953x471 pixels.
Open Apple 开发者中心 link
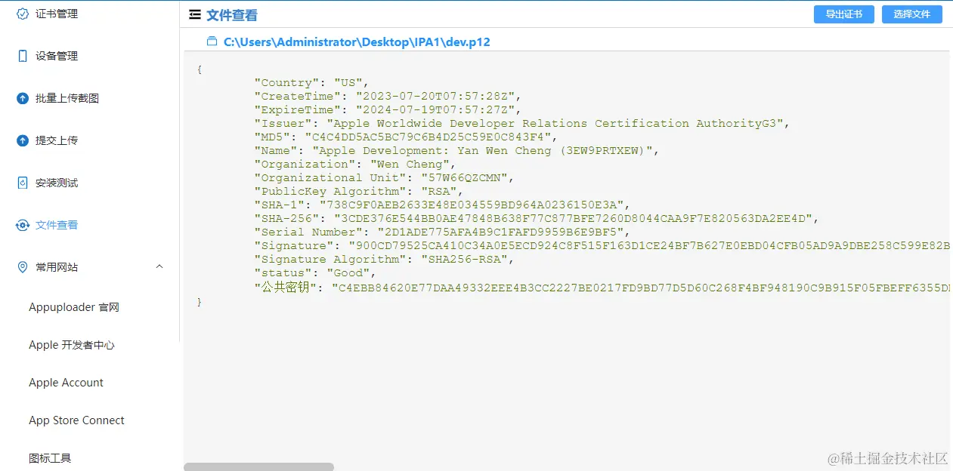(72, 345)
